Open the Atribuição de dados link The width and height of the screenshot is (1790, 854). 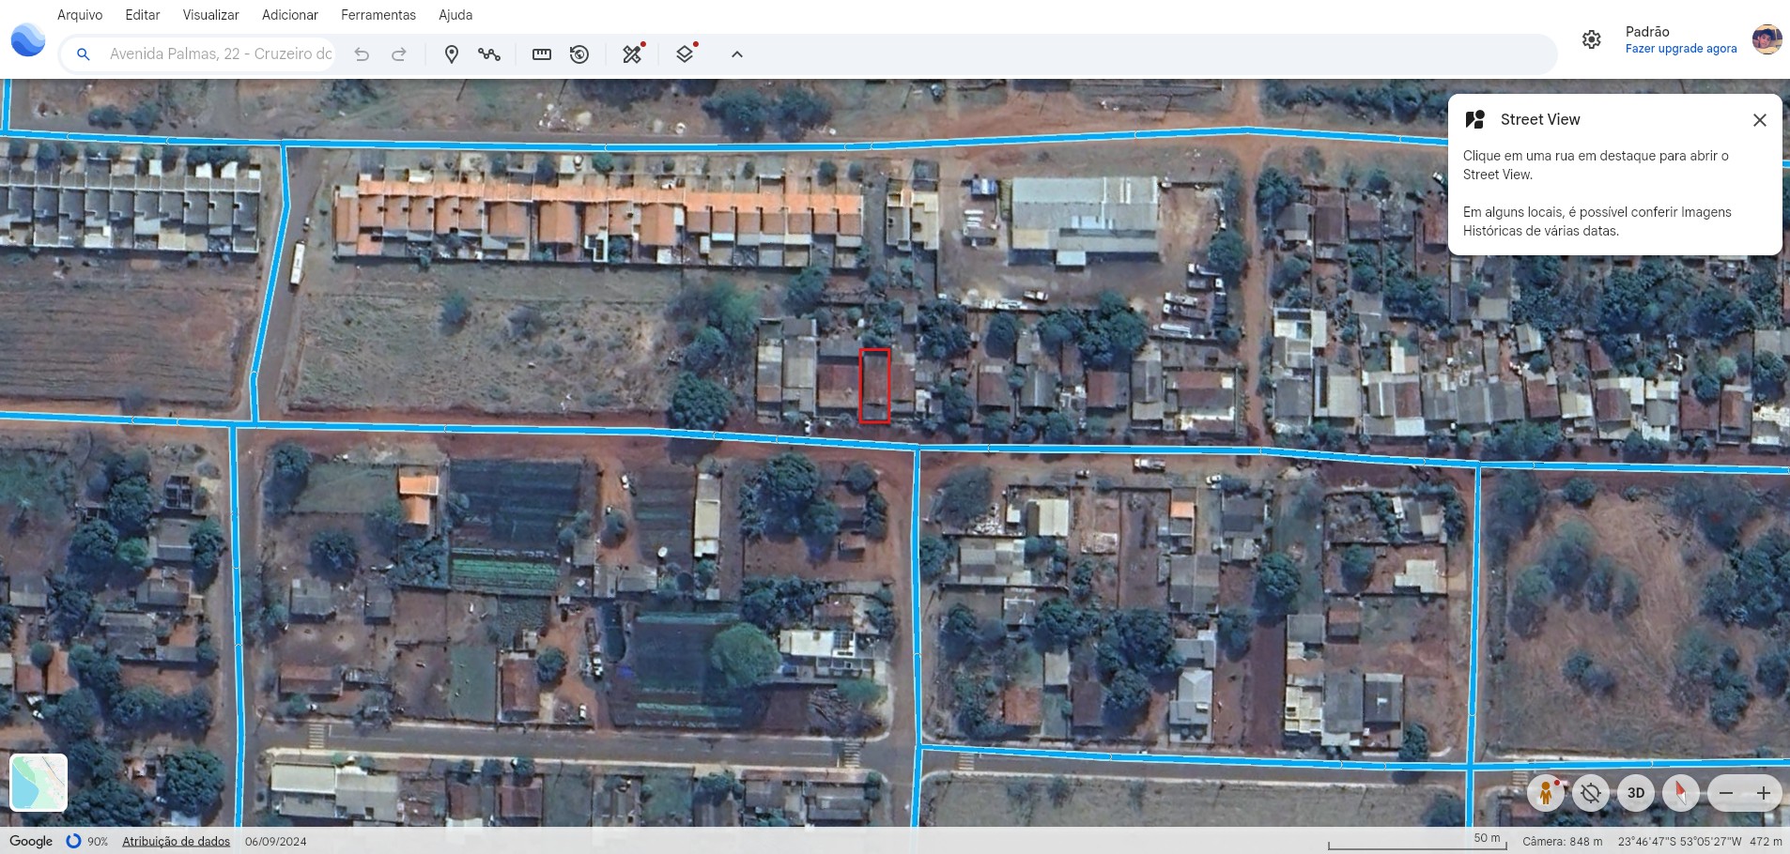pos(176,842)
